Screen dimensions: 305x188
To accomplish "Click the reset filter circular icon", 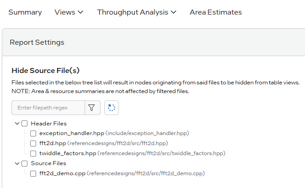I will [112, 108].
